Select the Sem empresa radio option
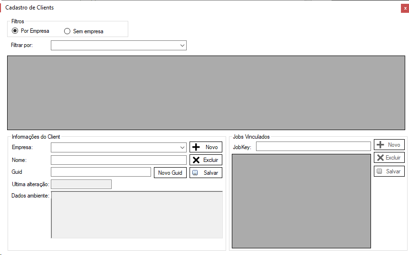The height and width of the screenshot is (255, 409). pyautogui.click(x=67, y=31)
